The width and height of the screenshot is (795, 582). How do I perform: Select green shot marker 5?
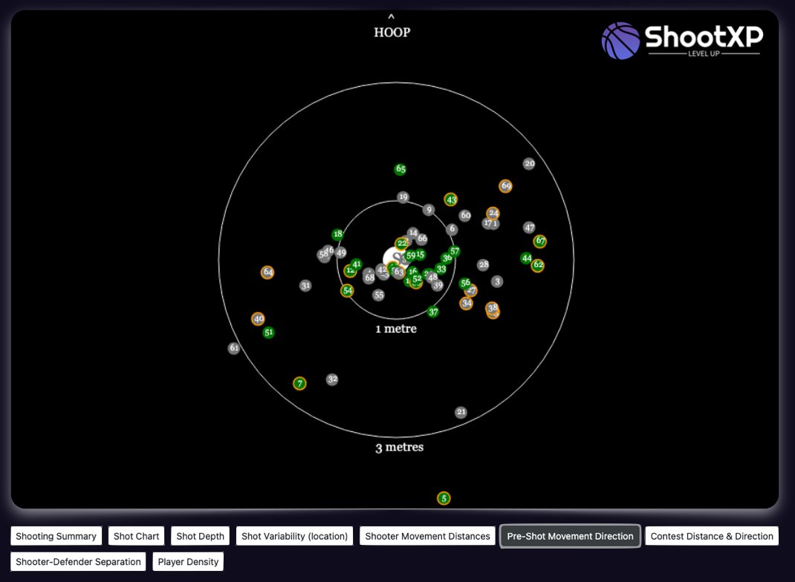[444, 498]
